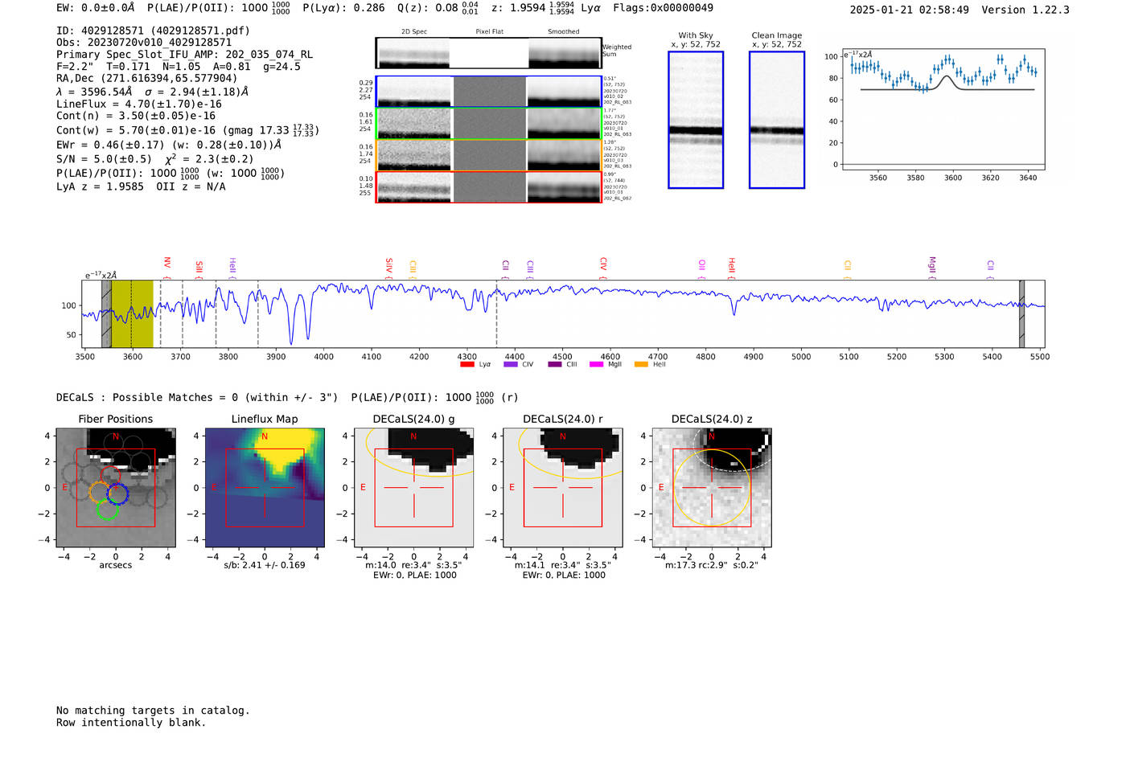Click the '2D Spec' column header
Screen dimensions: 1126x766
414,32
